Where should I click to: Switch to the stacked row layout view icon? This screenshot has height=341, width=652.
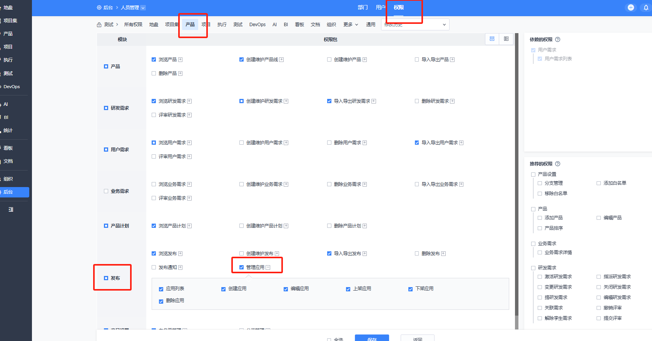pos(492,39)
